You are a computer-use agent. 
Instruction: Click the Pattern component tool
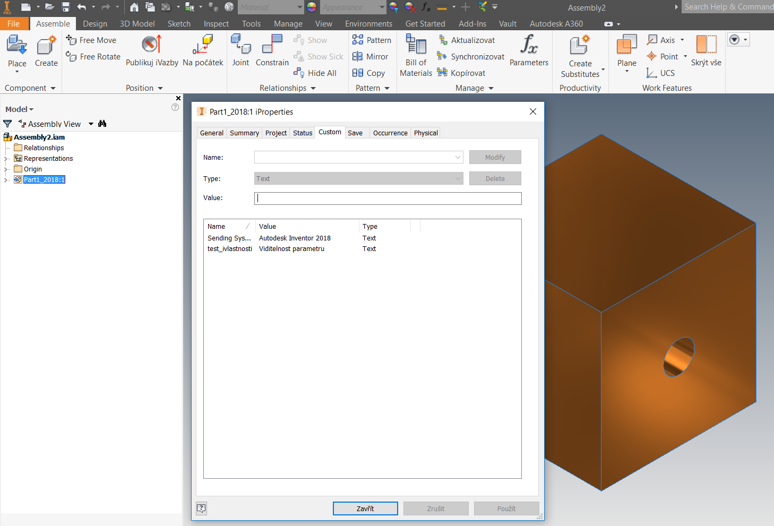click(x=372, y=40)
